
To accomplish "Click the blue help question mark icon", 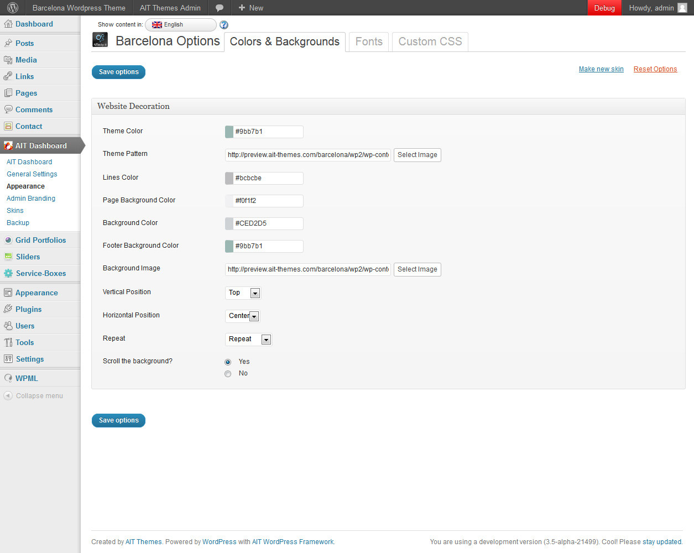I will [x=224, y=25].
